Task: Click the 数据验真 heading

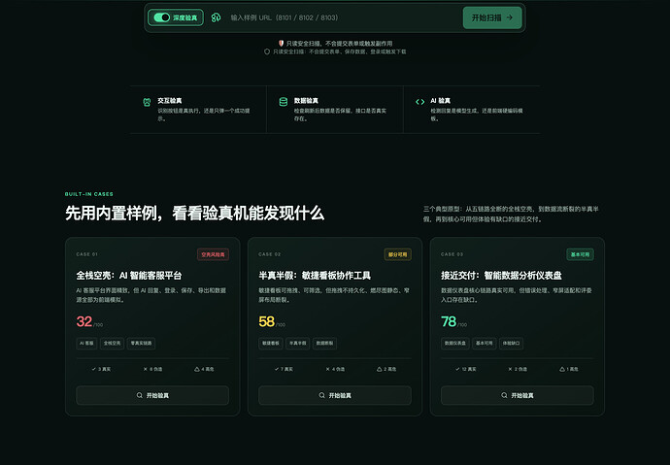Action: [x=306, y=101]
